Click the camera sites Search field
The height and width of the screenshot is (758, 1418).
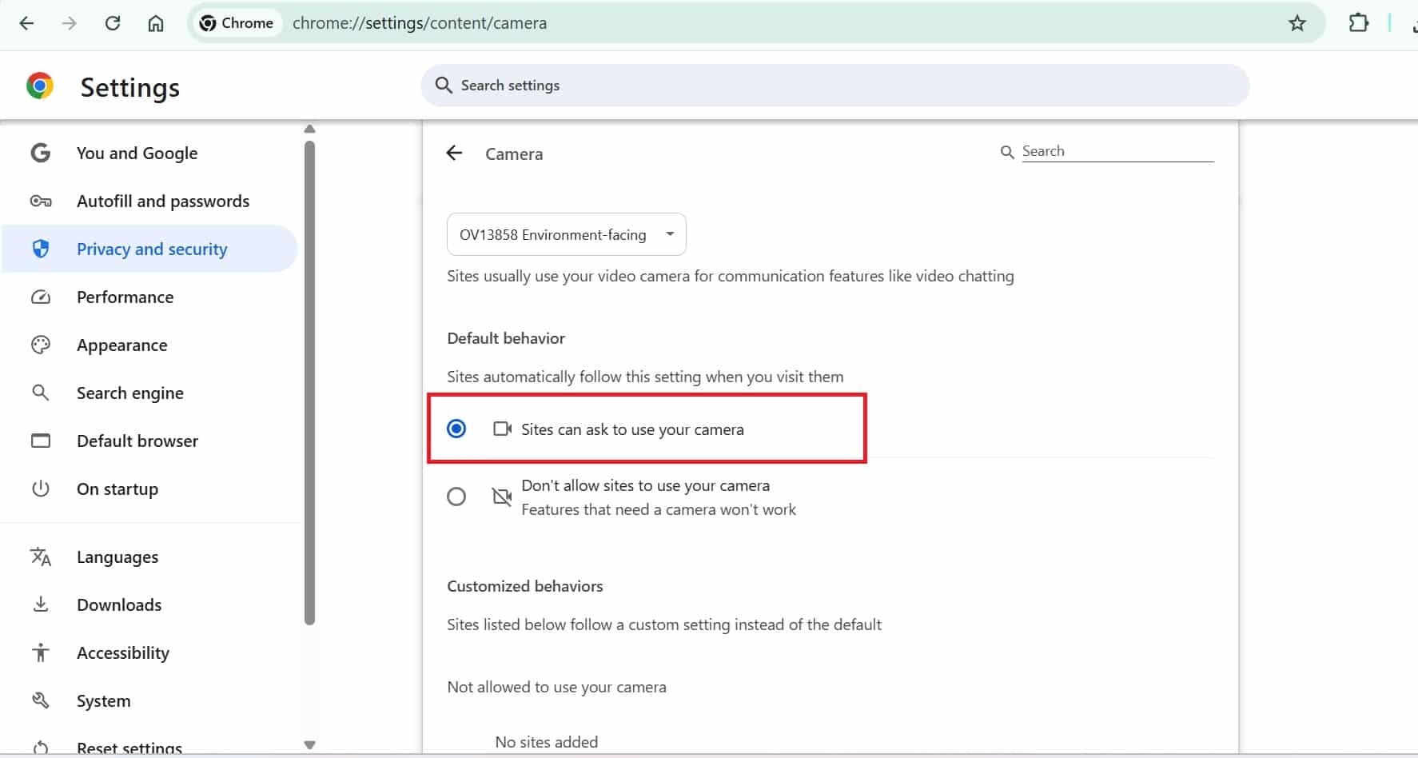click(1116, 151)
